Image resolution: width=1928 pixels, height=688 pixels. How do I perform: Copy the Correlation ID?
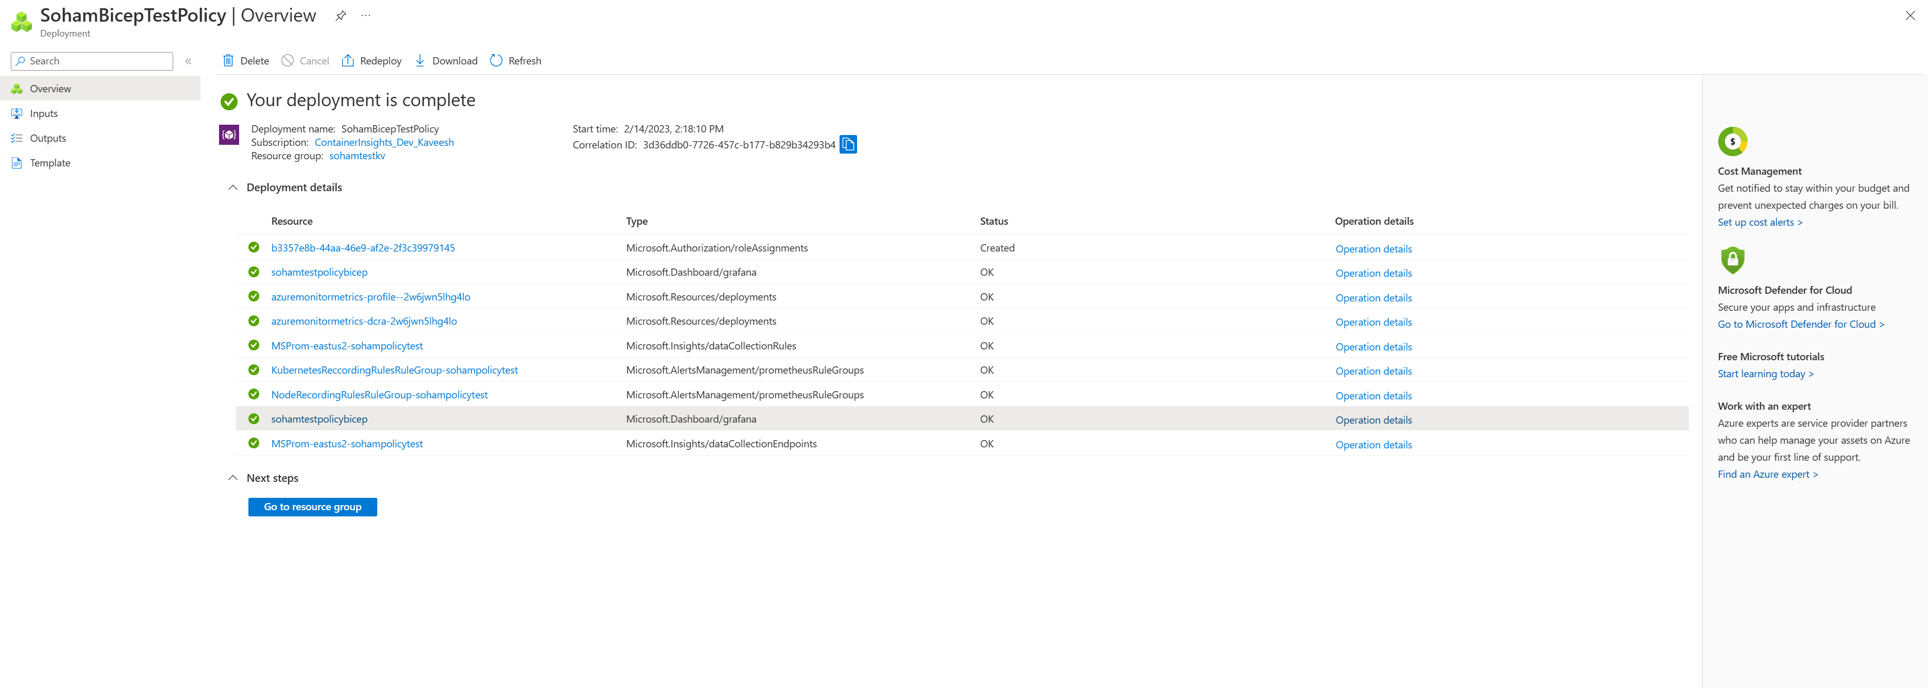click(x=848, y=144)
